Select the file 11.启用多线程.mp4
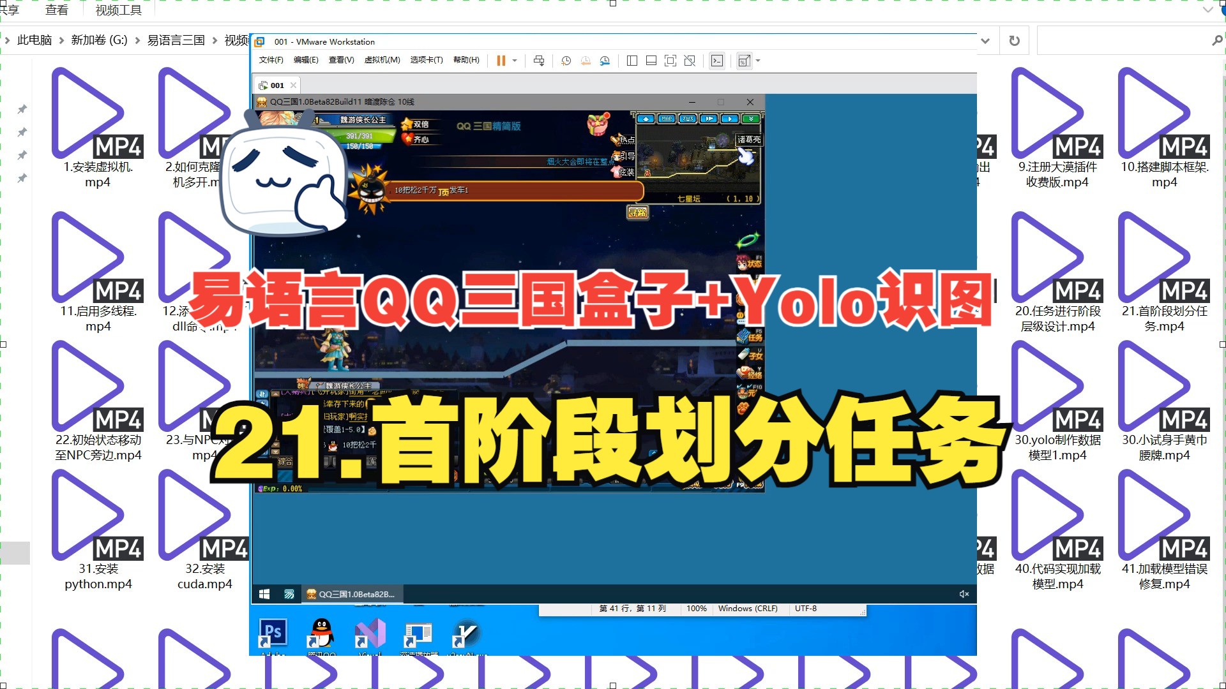This screenshot has width=1226, height=689. pyautogui.click(x=98, y=272)
